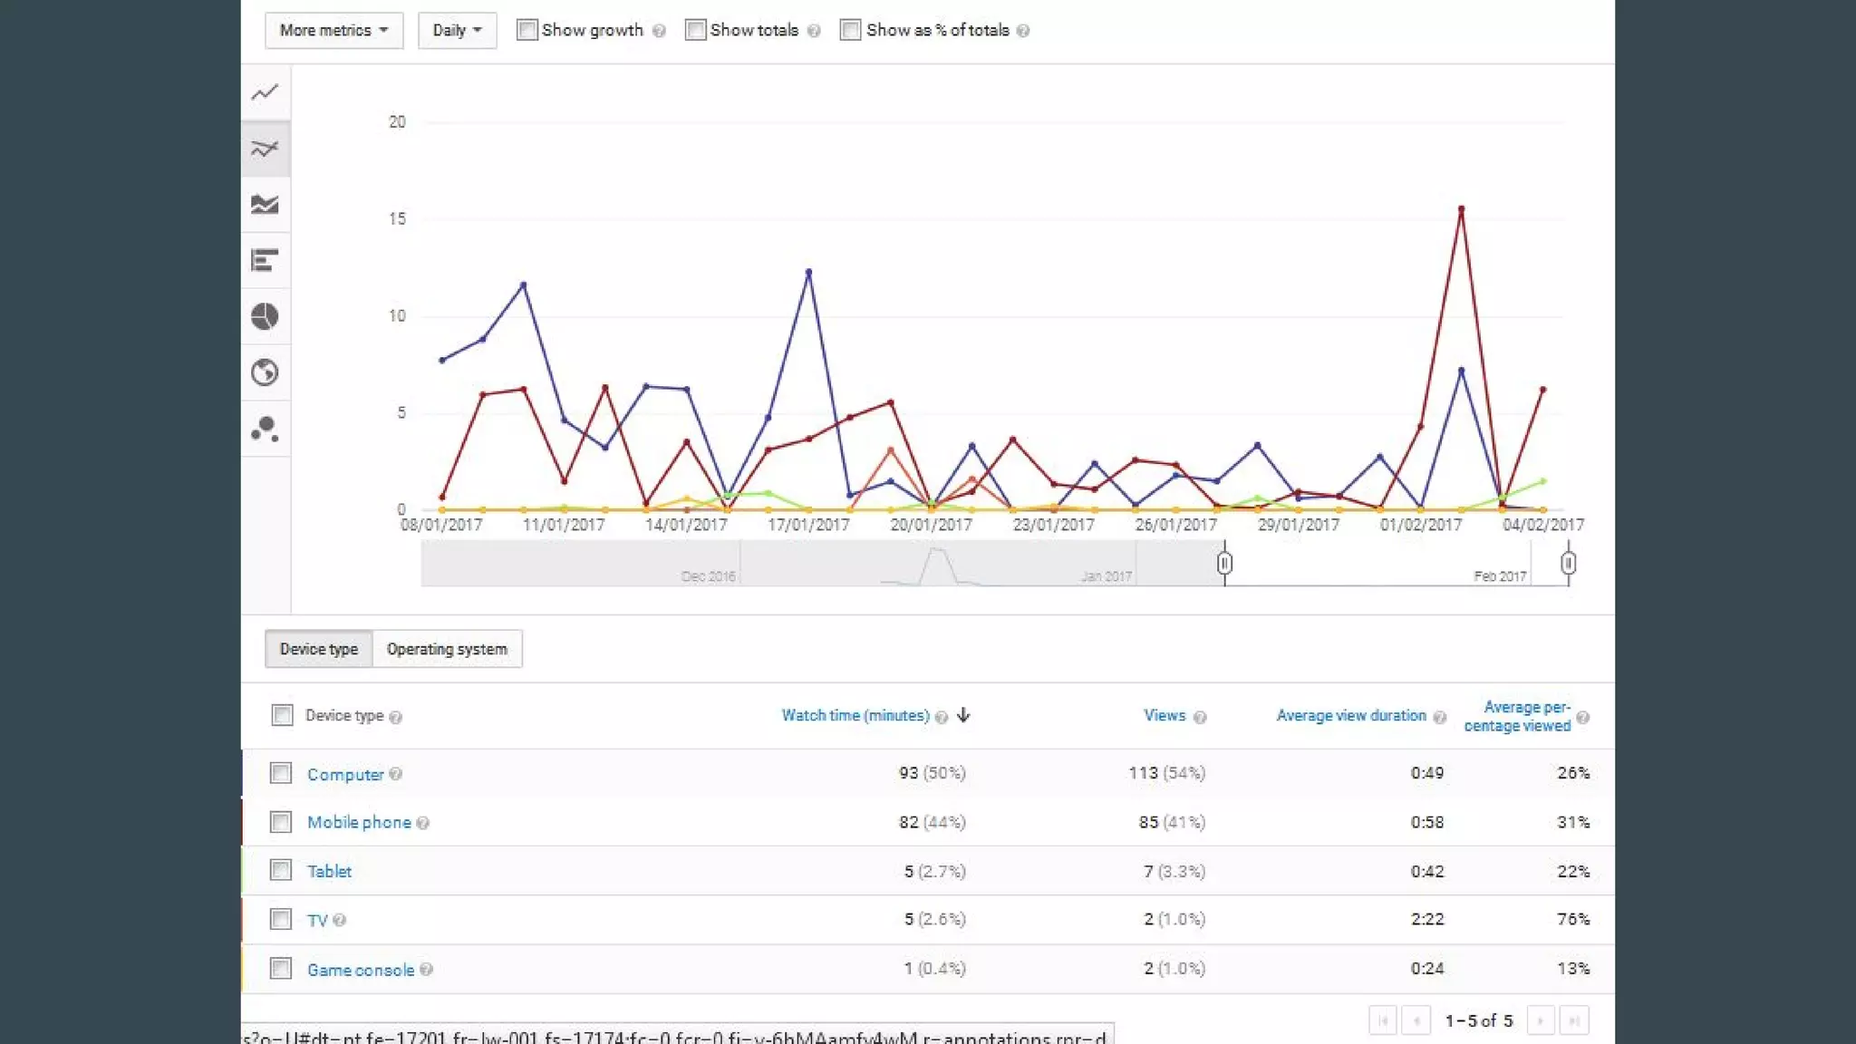Grab the left date range slider handle
This screenshot has height=1044, width=1856.
pyautogui.click(x=1224, y=564)
